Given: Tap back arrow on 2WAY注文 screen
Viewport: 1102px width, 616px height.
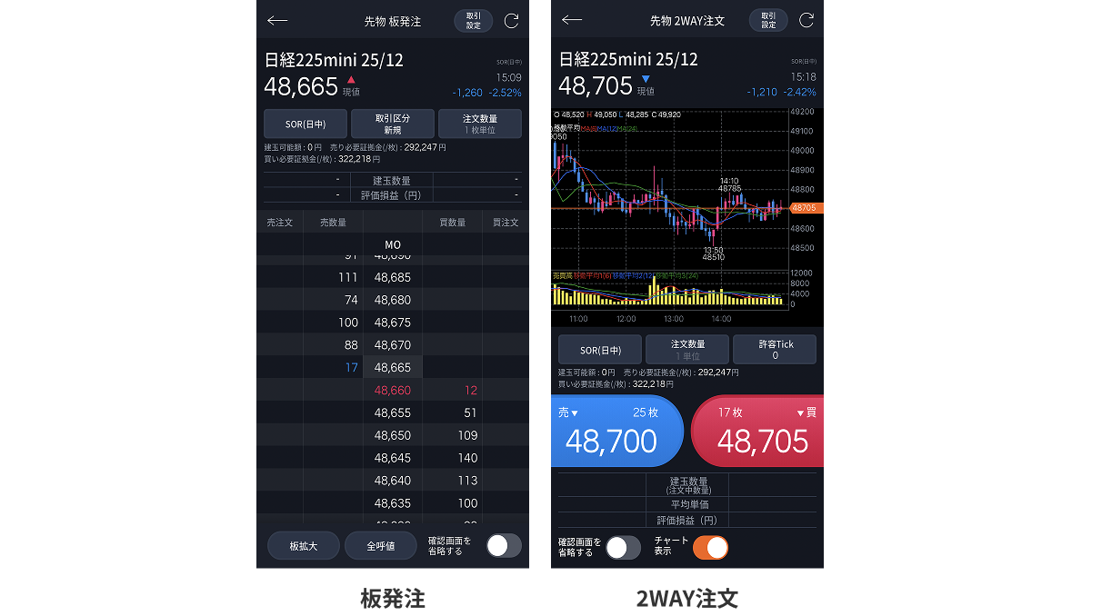Looking at the screenshot, I should (572, 21).
